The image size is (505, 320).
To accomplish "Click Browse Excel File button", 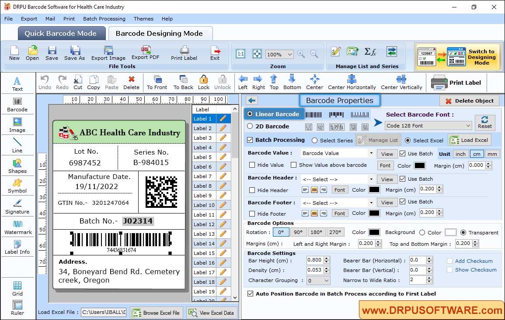I will [x=157, y=313].
